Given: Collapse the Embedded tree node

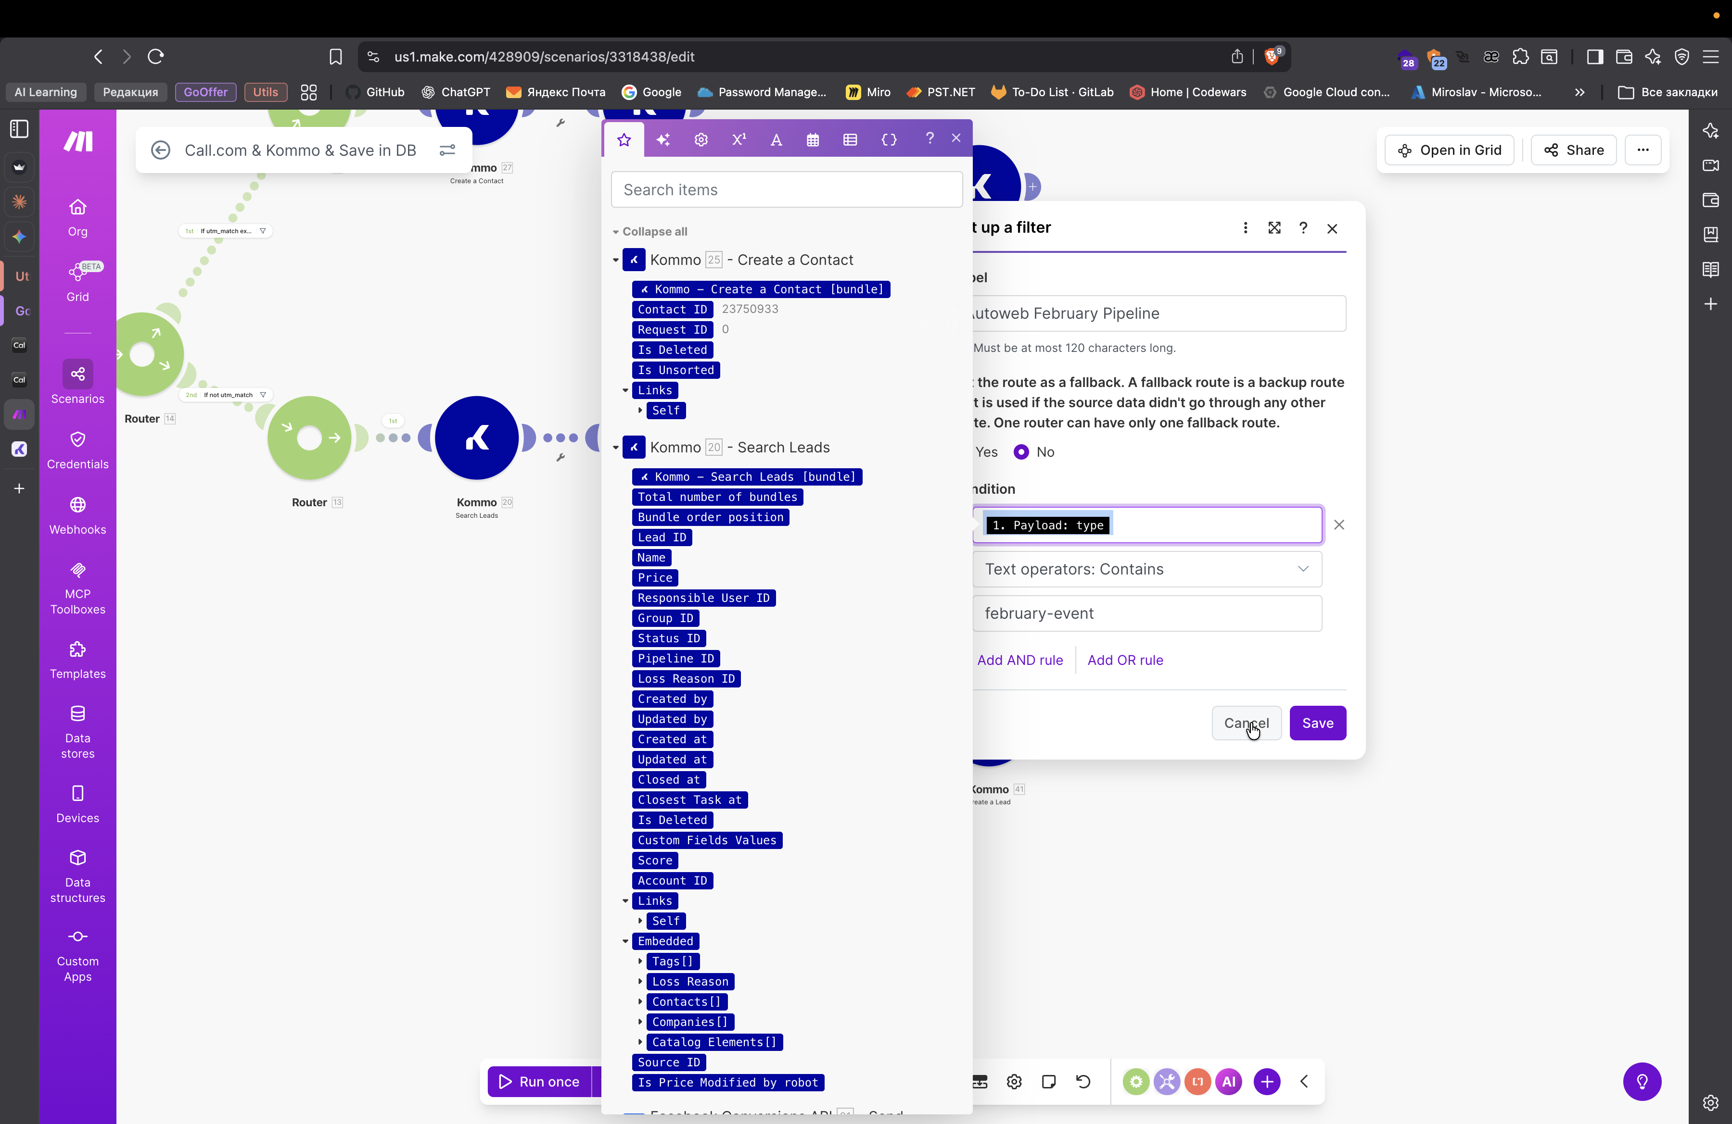Looking at the screenshot, I should click(x=625, y=941).
